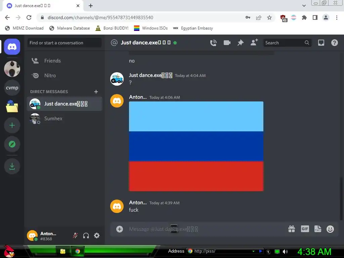Add friends to this DM

point(254,42)
